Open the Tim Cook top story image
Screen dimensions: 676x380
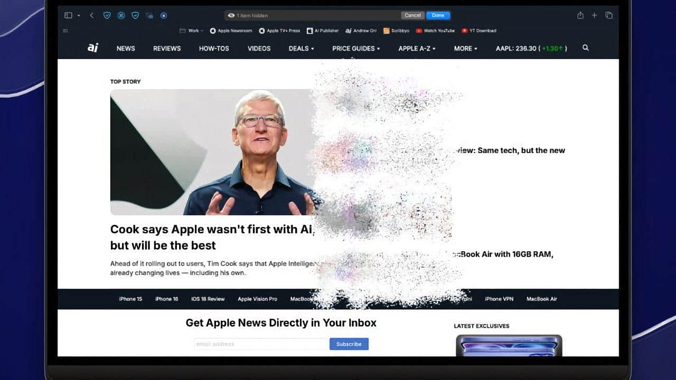tap(212, 152)
